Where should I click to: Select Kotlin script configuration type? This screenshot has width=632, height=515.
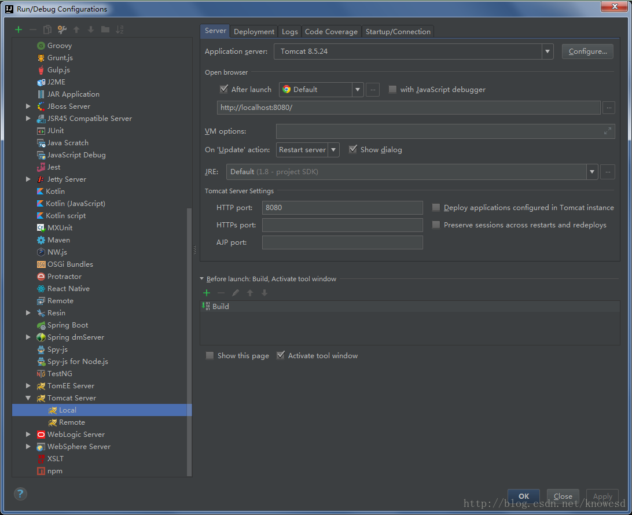point(65,216)
